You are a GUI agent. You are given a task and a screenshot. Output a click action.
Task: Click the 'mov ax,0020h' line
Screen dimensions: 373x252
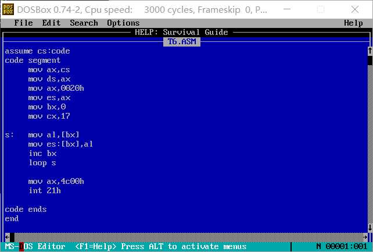coord(56,88)
